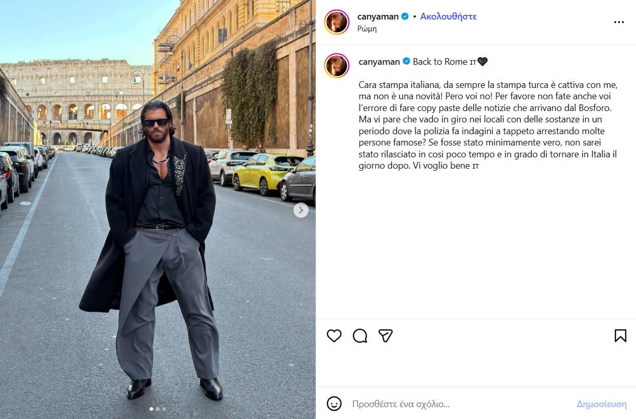Open comments via speech bubble icon

[360, 336]
